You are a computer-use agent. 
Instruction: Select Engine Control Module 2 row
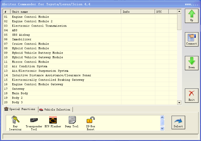tap(90, 21)
